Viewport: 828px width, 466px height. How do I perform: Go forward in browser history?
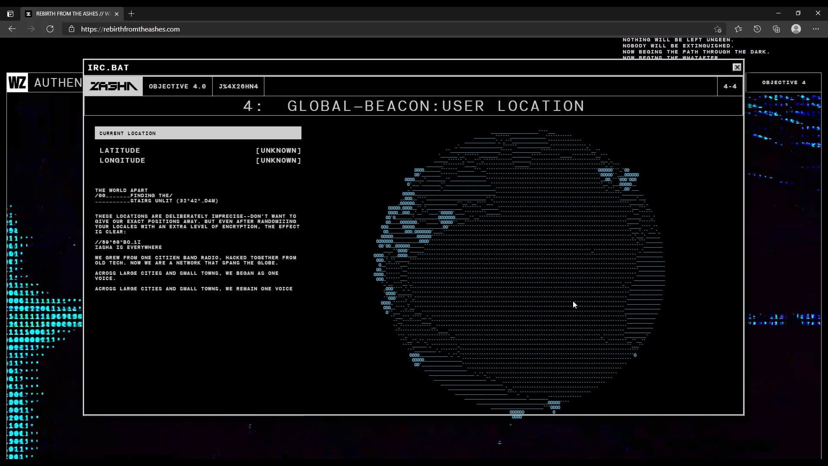[x=31, y=29]
